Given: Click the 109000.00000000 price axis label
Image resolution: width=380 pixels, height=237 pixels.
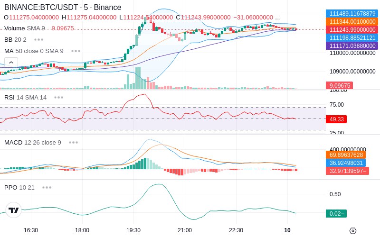Looking at the screenshot, I should click(352, 72).
